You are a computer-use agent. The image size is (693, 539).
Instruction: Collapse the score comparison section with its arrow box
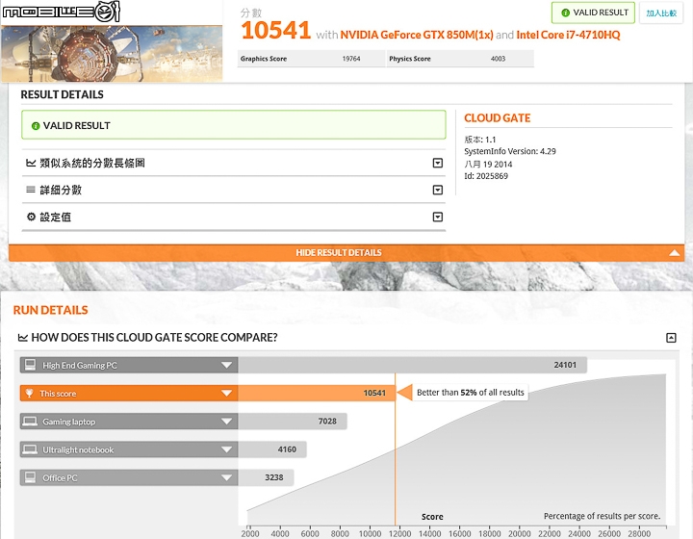click(x=671, y=338)
